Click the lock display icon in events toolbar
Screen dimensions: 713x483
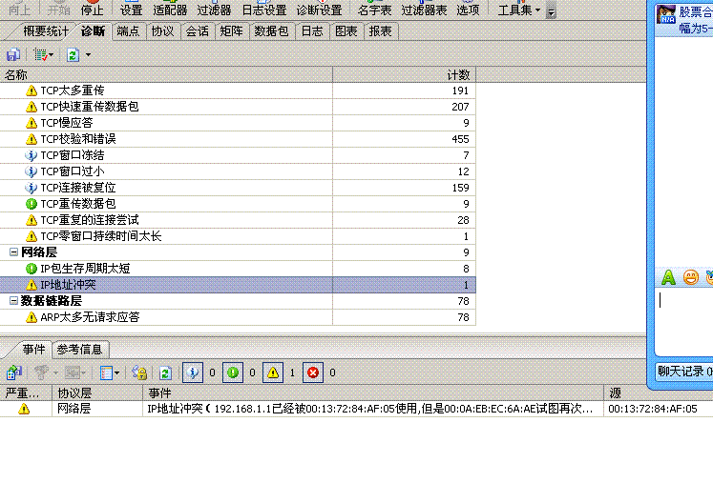[x=139, y=372]
